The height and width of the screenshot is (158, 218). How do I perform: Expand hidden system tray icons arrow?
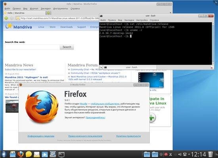click(189, 154)
